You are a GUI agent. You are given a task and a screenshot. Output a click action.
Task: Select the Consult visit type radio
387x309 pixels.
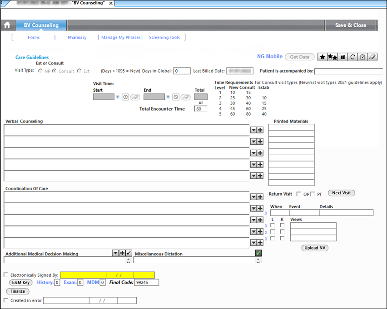54,71
